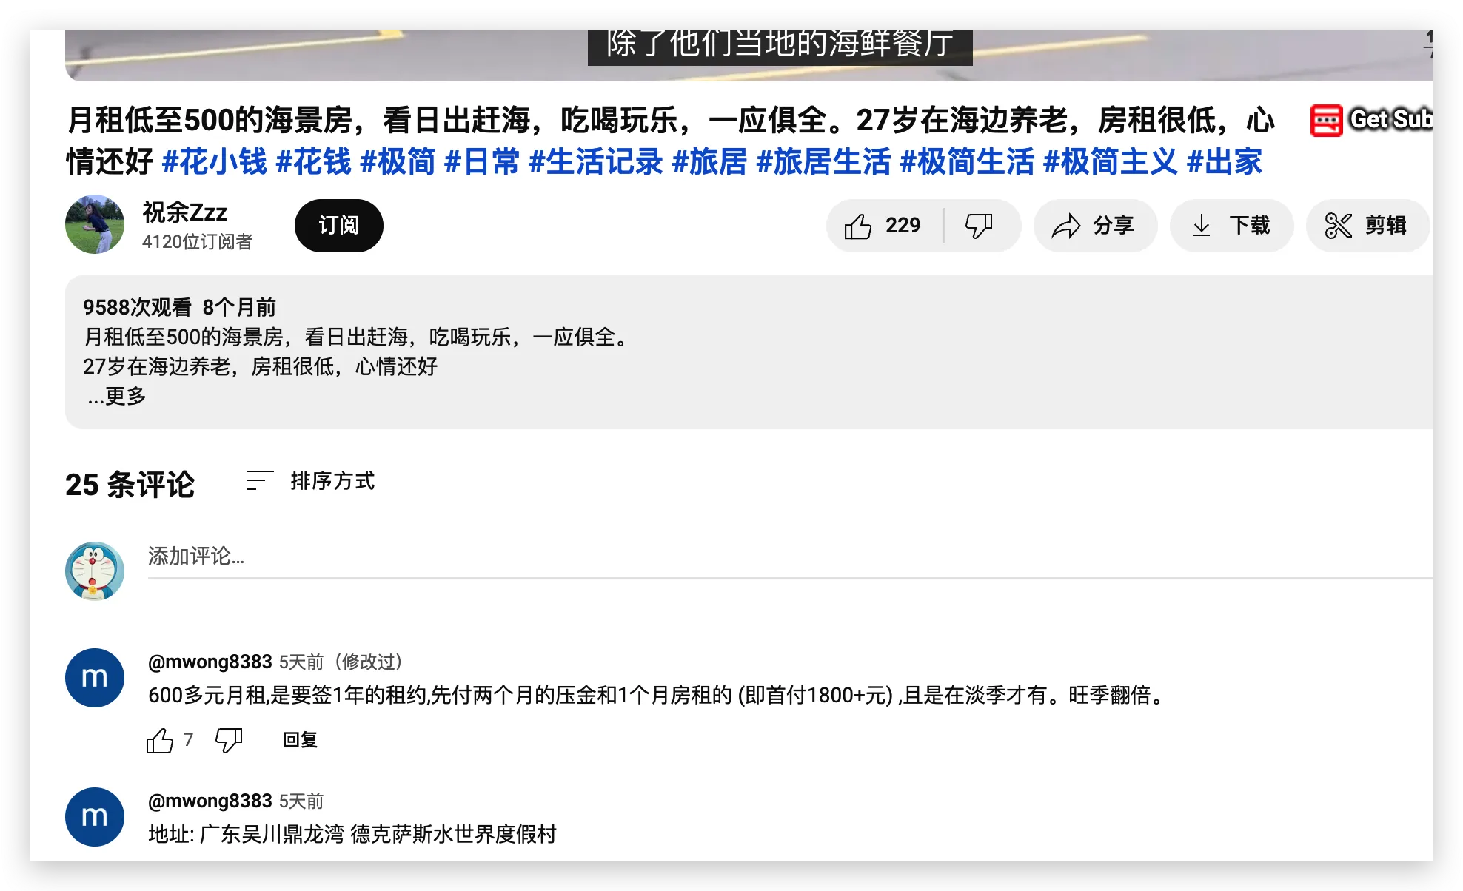The height and width of the screenshot is (891, 1463).
Task: Dislike the first mwong8383 comment
Action: (x=228, y=740)
